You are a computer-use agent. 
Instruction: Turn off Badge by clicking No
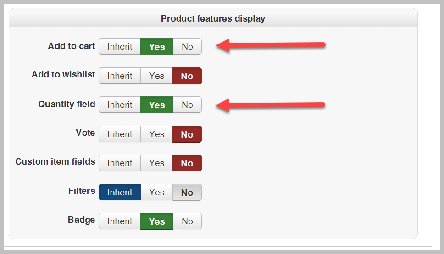(187, 221)
